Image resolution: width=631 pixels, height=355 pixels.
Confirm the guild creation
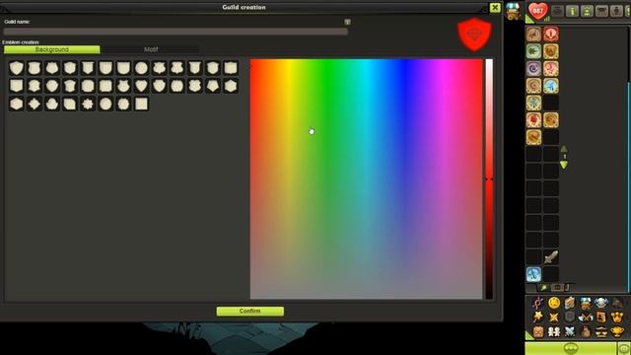249,312
